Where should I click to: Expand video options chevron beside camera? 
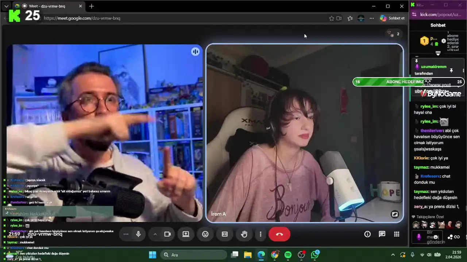click(x=155, y=234)
